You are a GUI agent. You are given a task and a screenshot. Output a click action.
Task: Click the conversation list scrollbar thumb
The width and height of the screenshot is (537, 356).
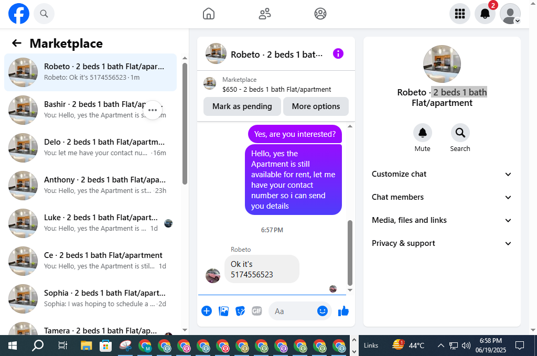185,124
